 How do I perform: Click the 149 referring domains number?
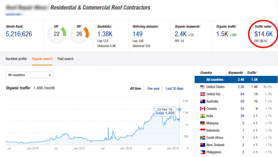pyautogui.click(x=139, y=34)
